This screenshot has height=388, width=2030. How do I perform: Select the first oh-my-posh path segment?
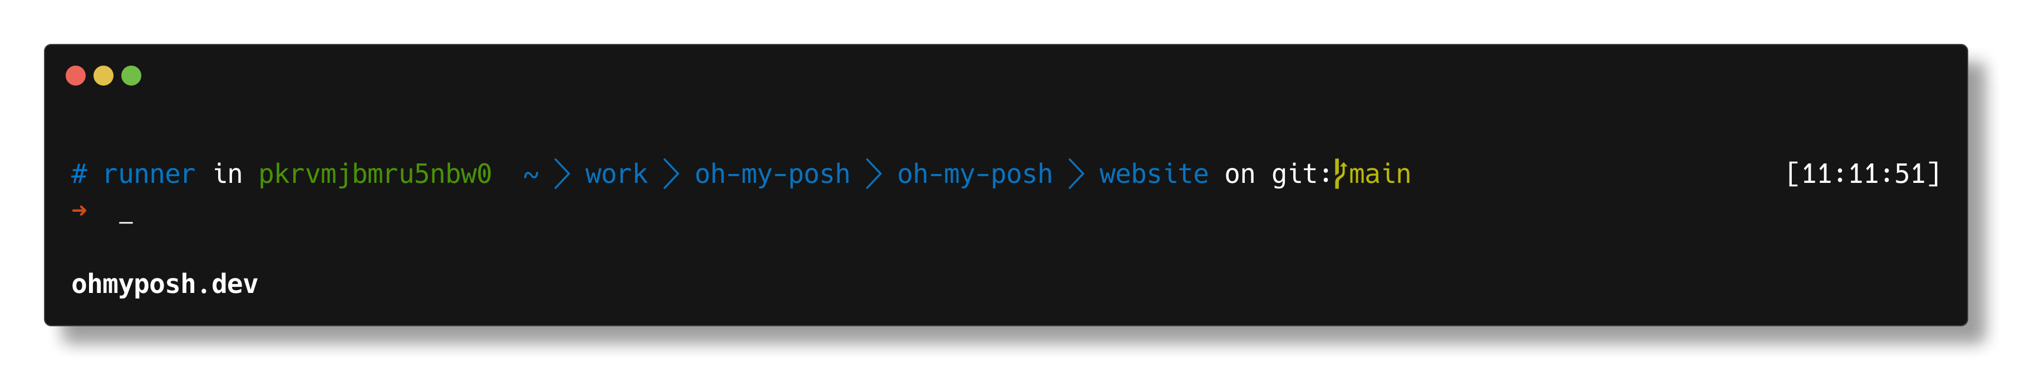click(772, 175)
